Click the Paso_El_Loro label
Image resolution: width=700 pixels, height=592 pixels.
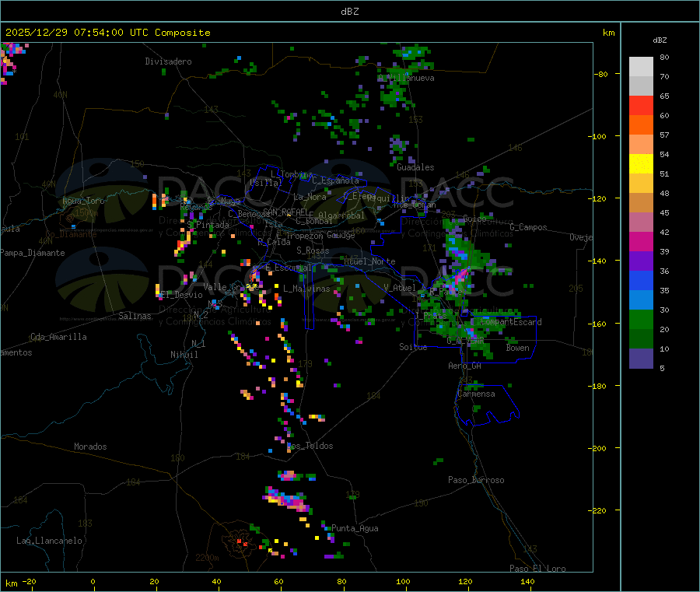tap(537, 569)
